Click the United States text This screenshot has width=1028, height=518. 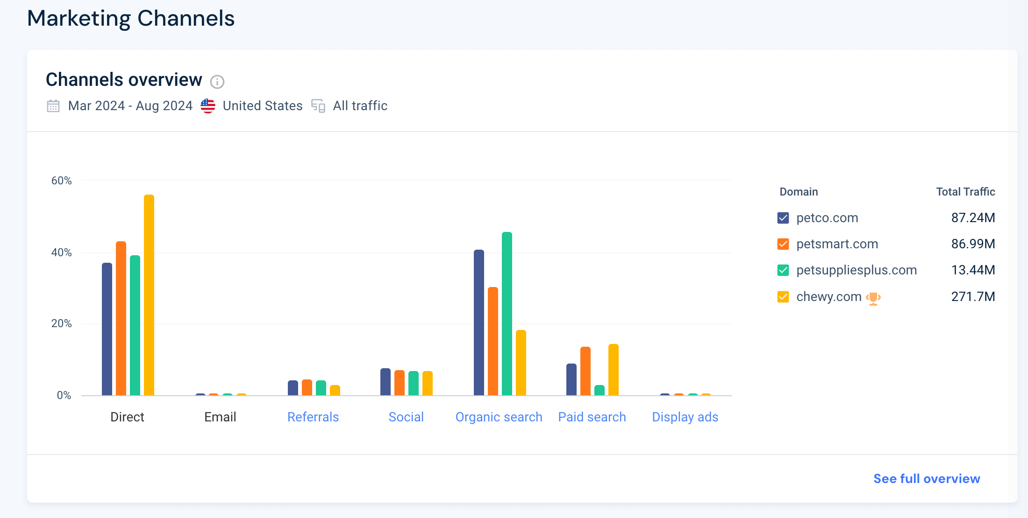point(263,106)
